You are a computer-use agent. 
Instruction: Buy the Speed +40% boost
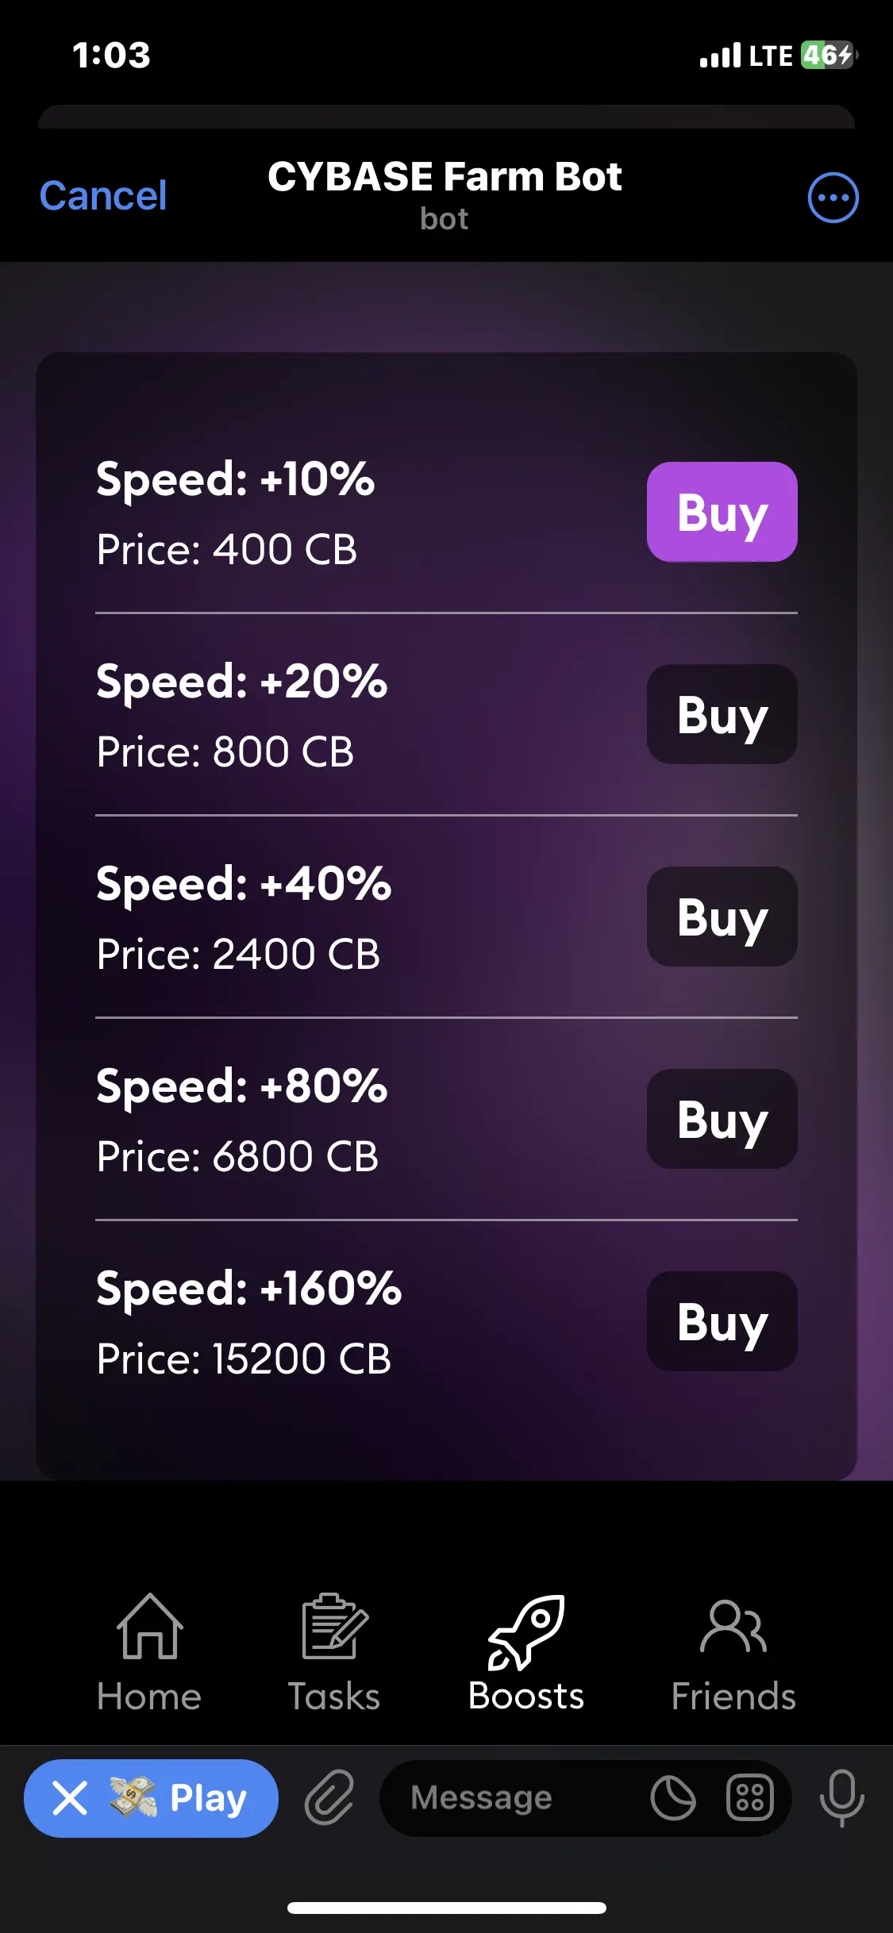pos(722,917)
